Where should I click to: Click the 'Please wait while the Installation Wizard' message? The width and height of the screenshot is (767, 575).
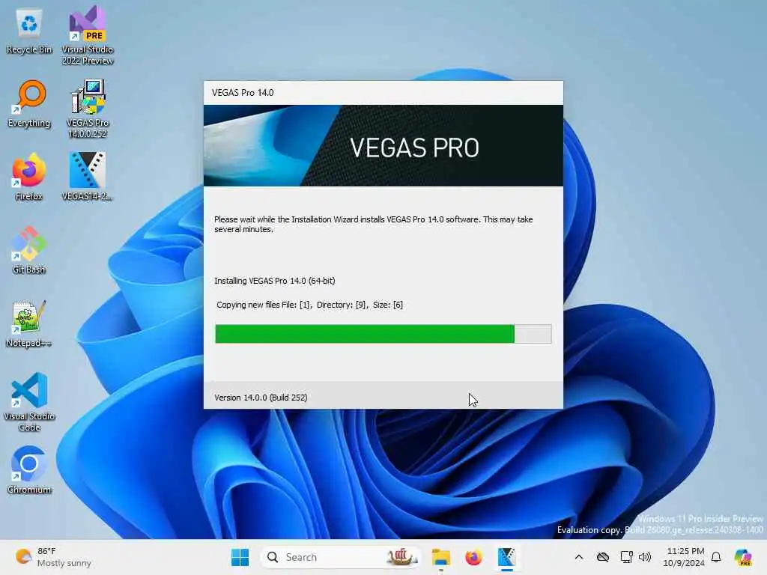coord(373,224)
